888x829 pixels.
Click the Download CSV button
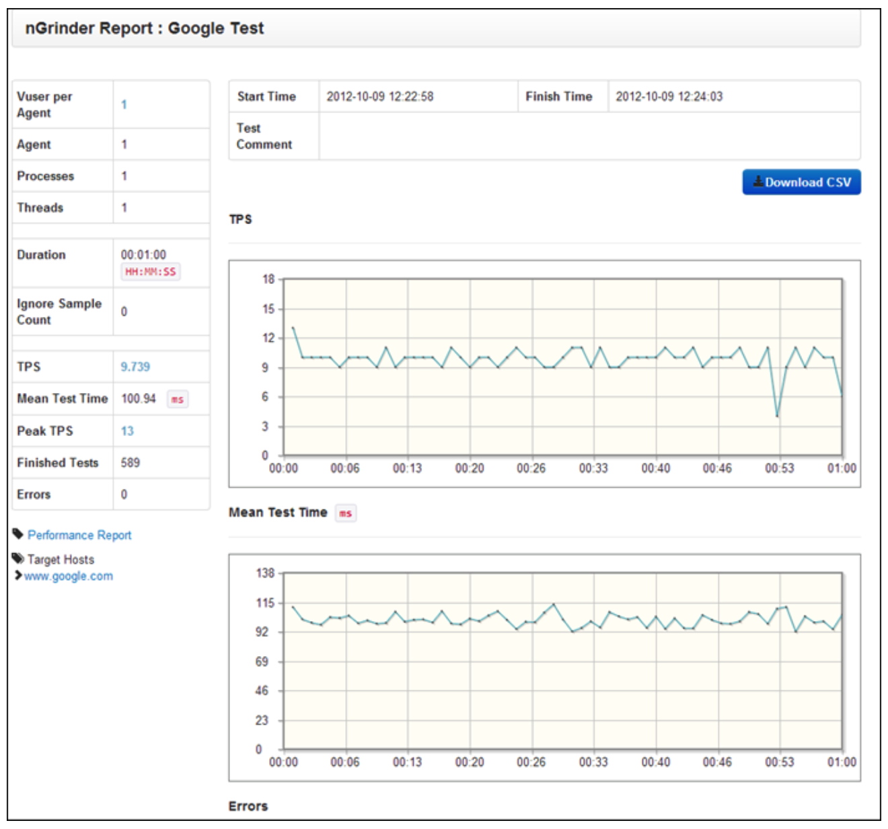click(x=801, y=182)
